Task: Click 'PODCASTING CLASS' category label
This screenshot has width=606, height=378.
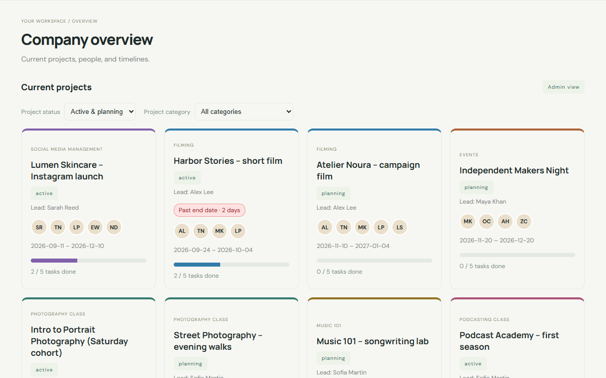Action: pos(484,320)
